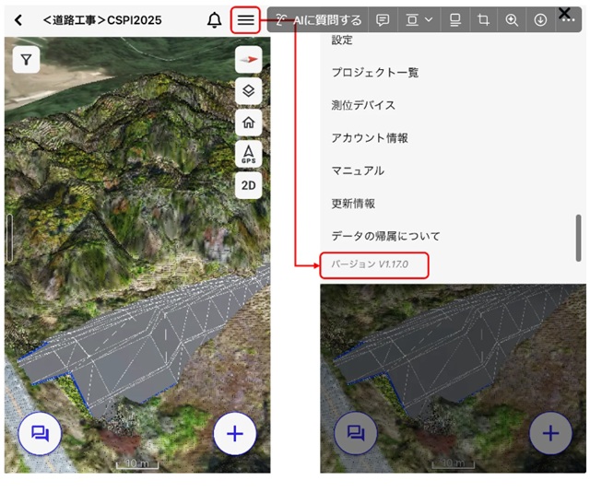The height and width of the screenshot is (492, 590).
Task: Open chat in the left map
Action: click(x=40, y=433)
